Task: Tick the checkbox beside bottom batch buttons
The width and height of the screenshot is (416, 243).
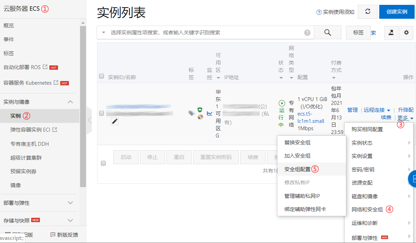Action: pos(103,163)
